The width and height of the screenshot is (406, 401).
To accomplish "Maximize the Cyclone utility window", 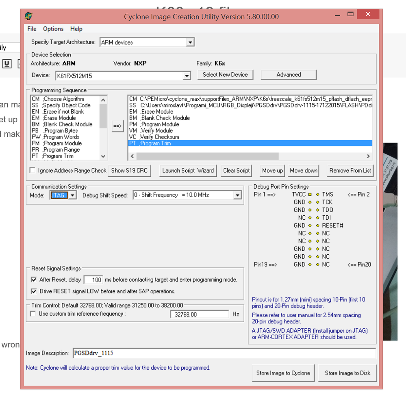I will (350, 14).
